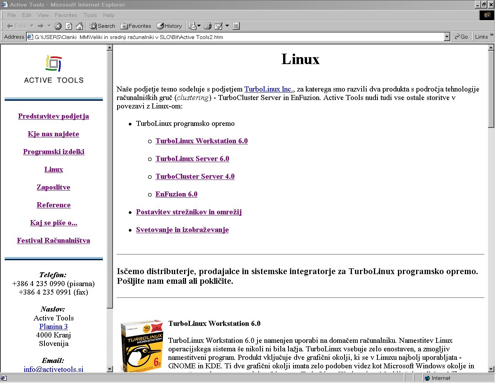Open the Edit button dropdown arrow
The width and height of the screenshot is (495, 383).
227,26
